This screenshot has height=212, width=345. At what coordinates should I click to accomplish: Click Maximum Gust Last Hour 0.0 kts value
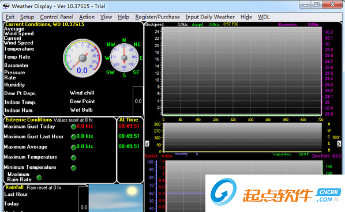(x=85, y=136)
